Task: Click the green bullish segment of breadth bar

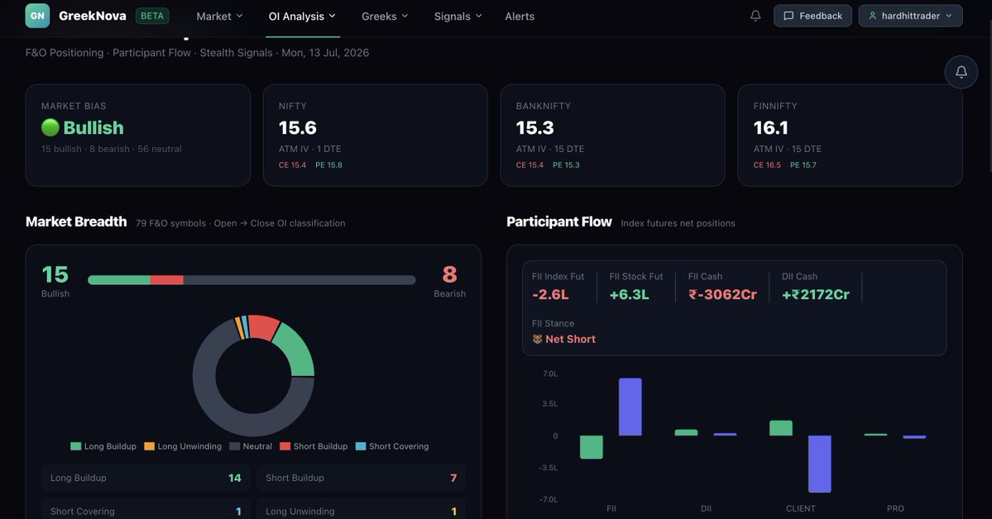Action: pos(119,280)
